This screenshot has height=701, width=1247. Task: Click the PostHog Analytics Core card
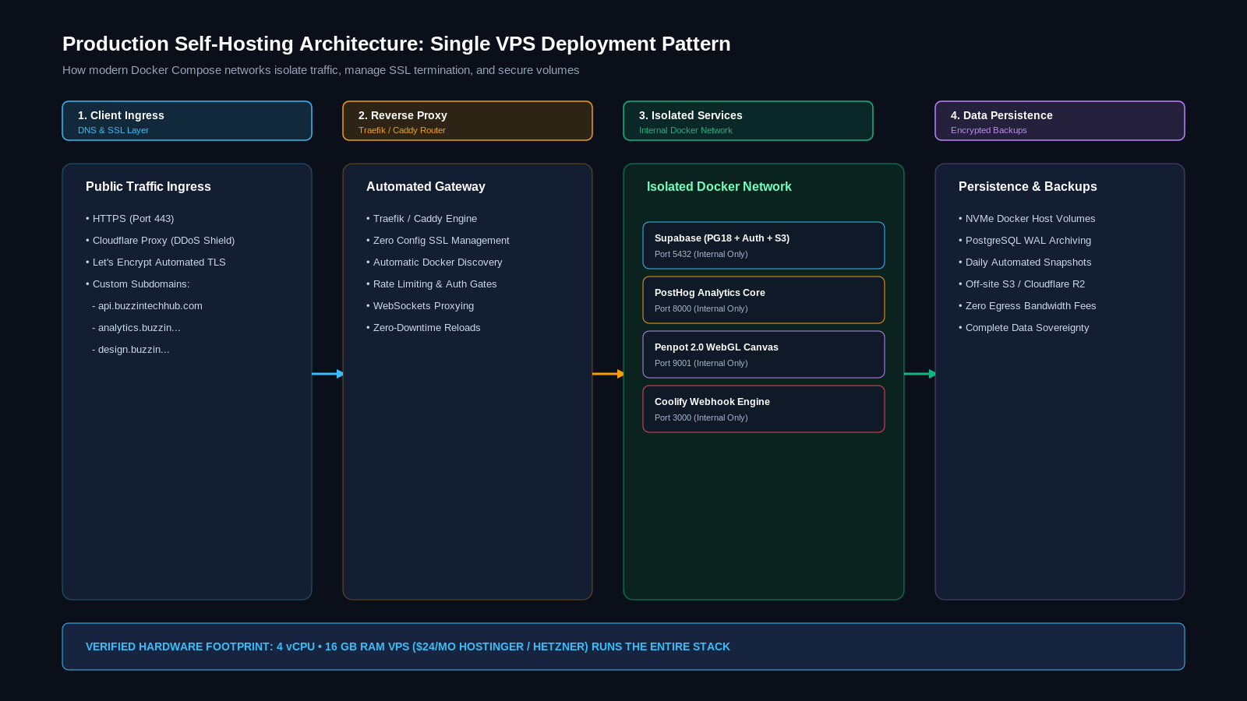764,300
